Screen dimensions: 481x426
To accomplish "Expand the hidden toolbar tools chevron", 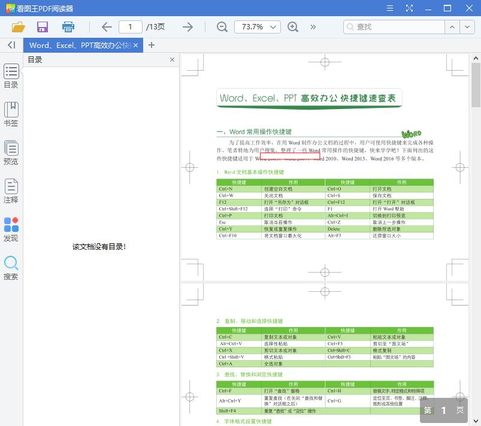I will click(313, 27).
